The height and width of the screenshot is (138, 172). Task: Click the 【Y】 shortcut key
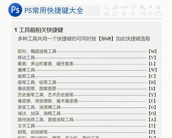tap(152, 95)
